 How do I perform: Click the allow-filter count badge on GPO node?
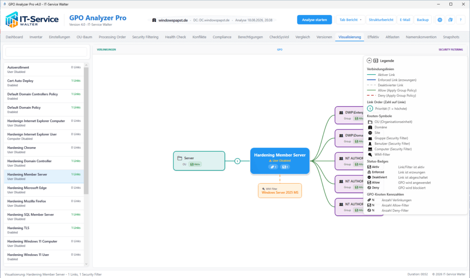point(285,167)
